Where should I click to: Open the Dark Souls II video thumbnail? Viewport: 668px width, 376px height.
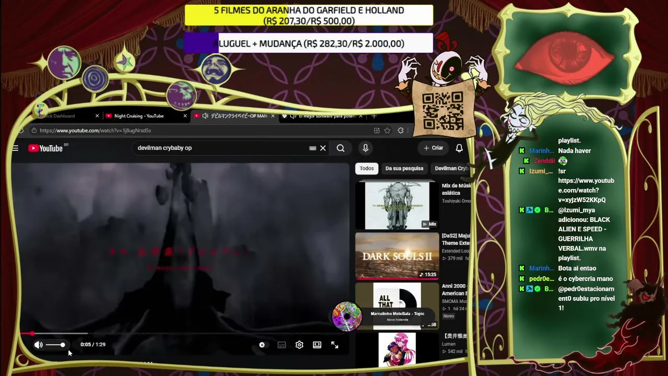(397, 256)
